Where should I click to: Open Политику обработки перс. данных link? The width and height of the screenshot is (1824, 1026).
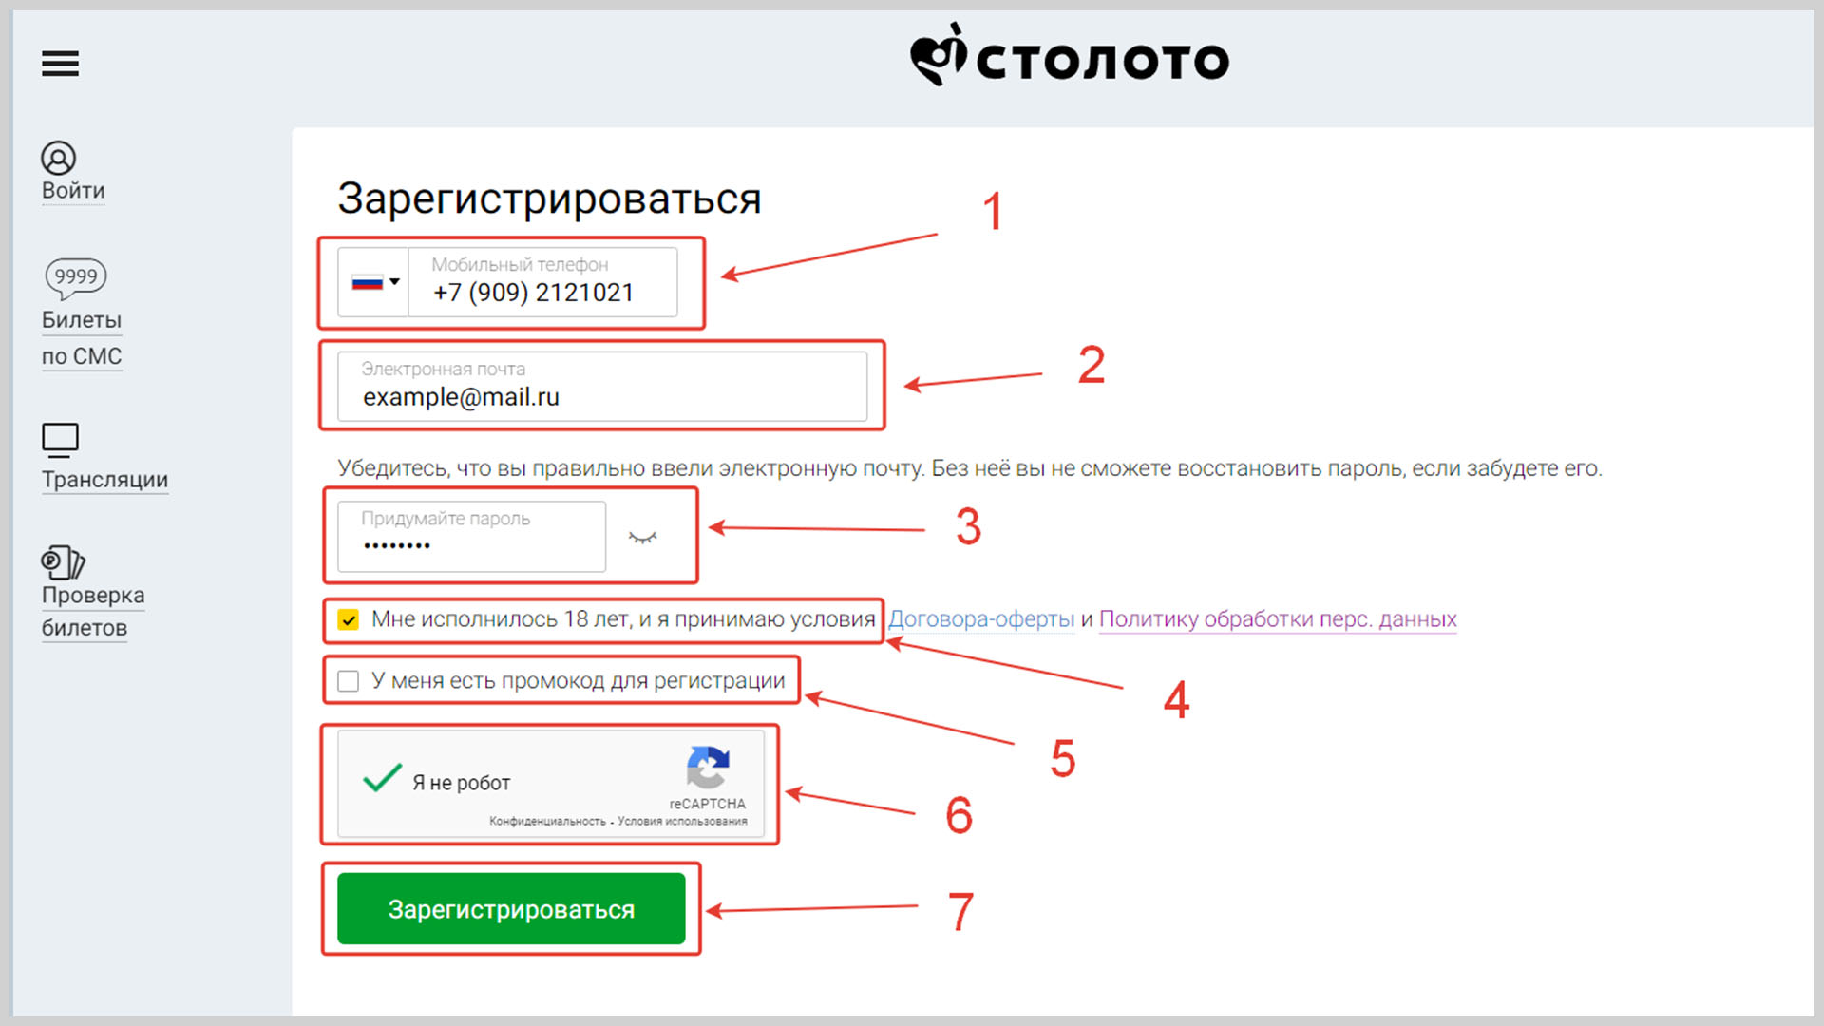(1278, 619)
